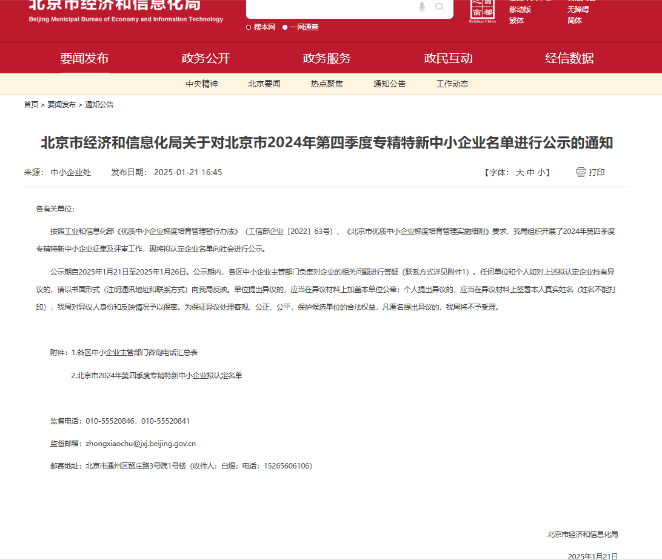Go to 中央精神 submenu
The height and width of the screenshot is (560, 662).
click(202, 84)
